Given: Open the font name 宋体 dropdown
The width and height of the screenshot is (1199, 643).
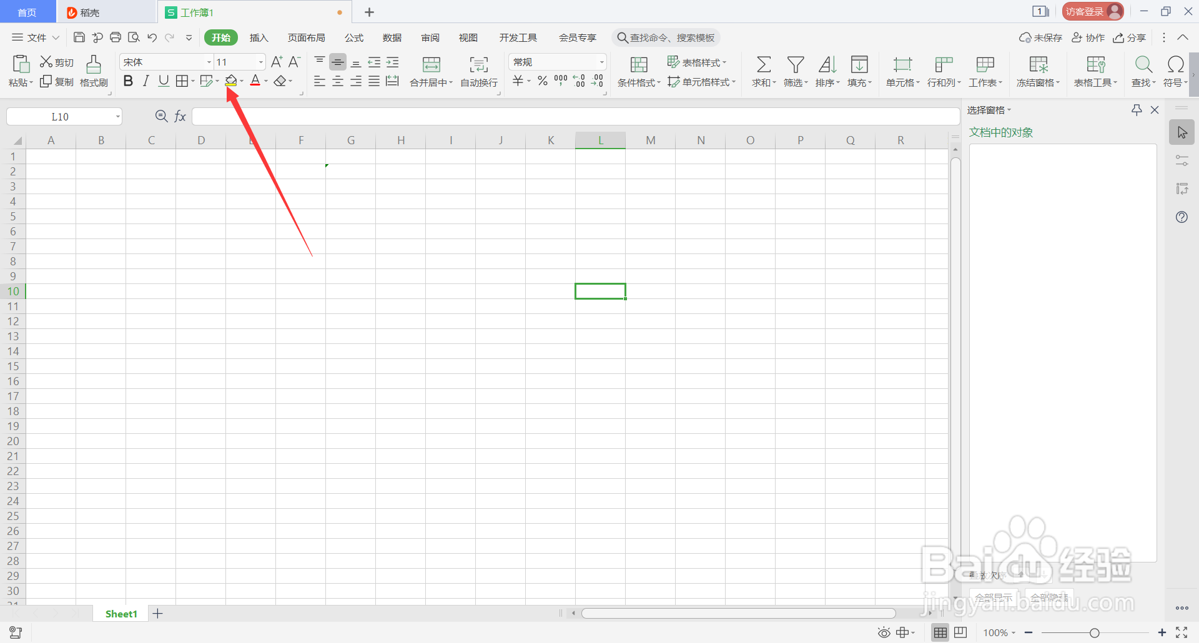Looking at the screenshot, I should (x=209, y=62).
